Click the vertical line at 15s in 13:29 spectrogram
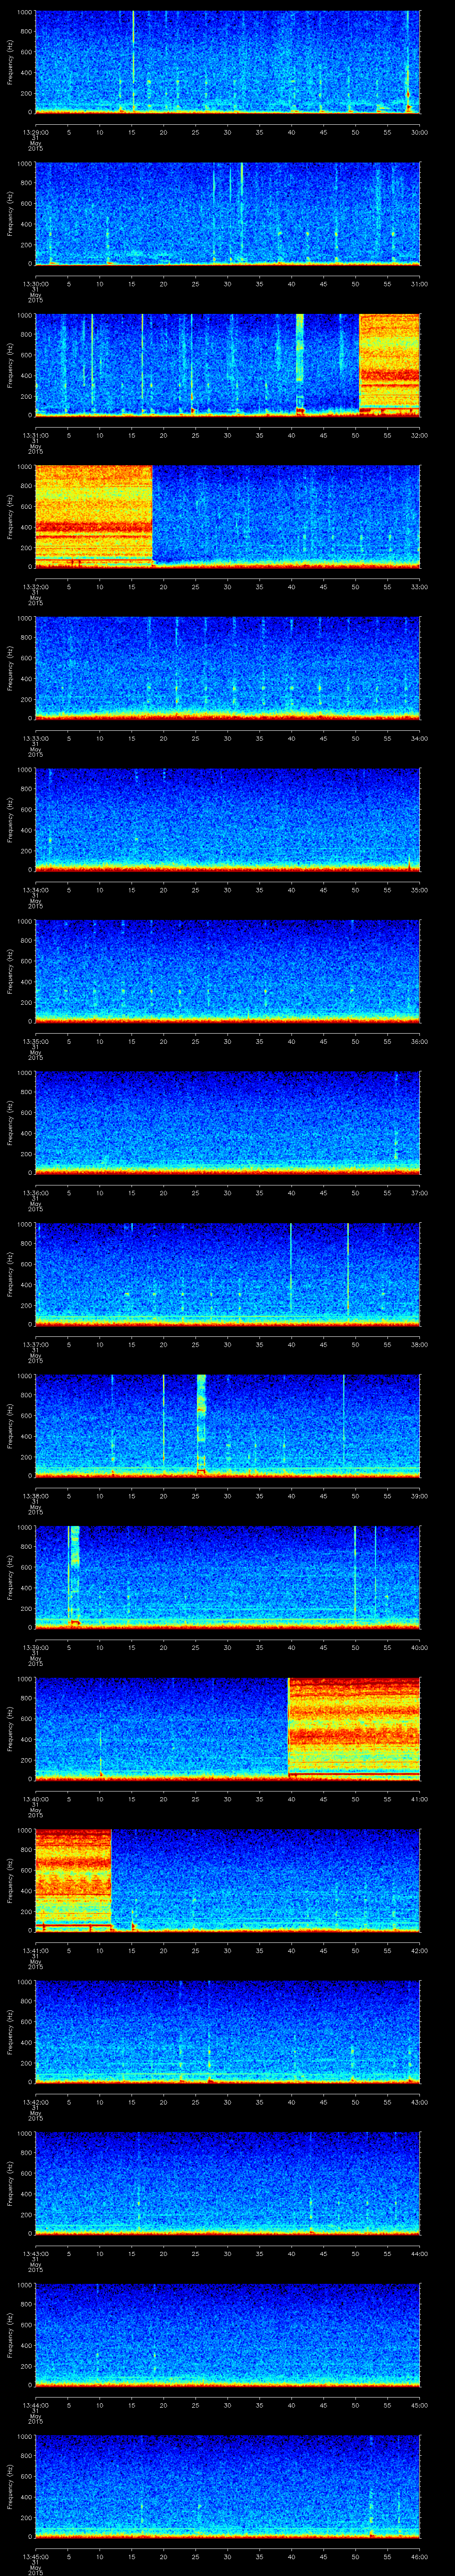 [x=133, y=61]
